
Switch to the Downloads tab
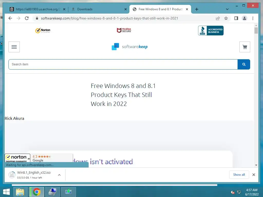tap(98, 9)
